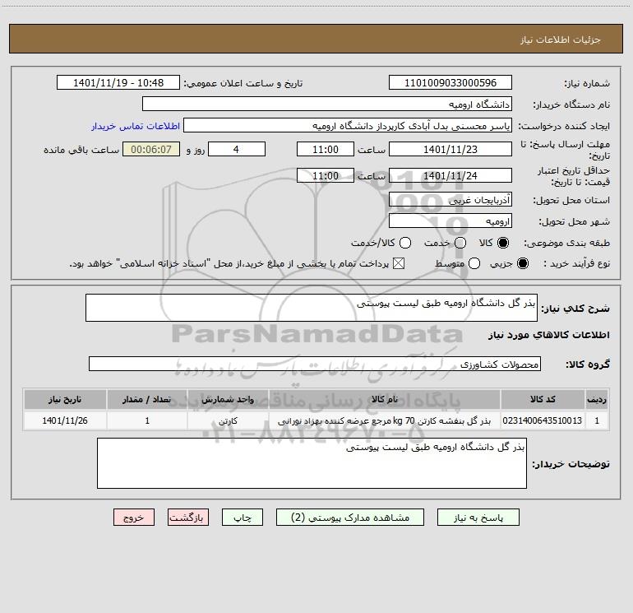Screen dimensions: 633x613
Task: Click the بازگشت back button
Action: pos(188,518)
